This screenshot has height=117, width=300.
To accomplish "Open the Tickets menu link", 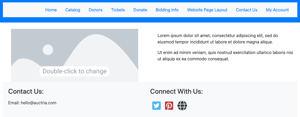I will [118, 10].
